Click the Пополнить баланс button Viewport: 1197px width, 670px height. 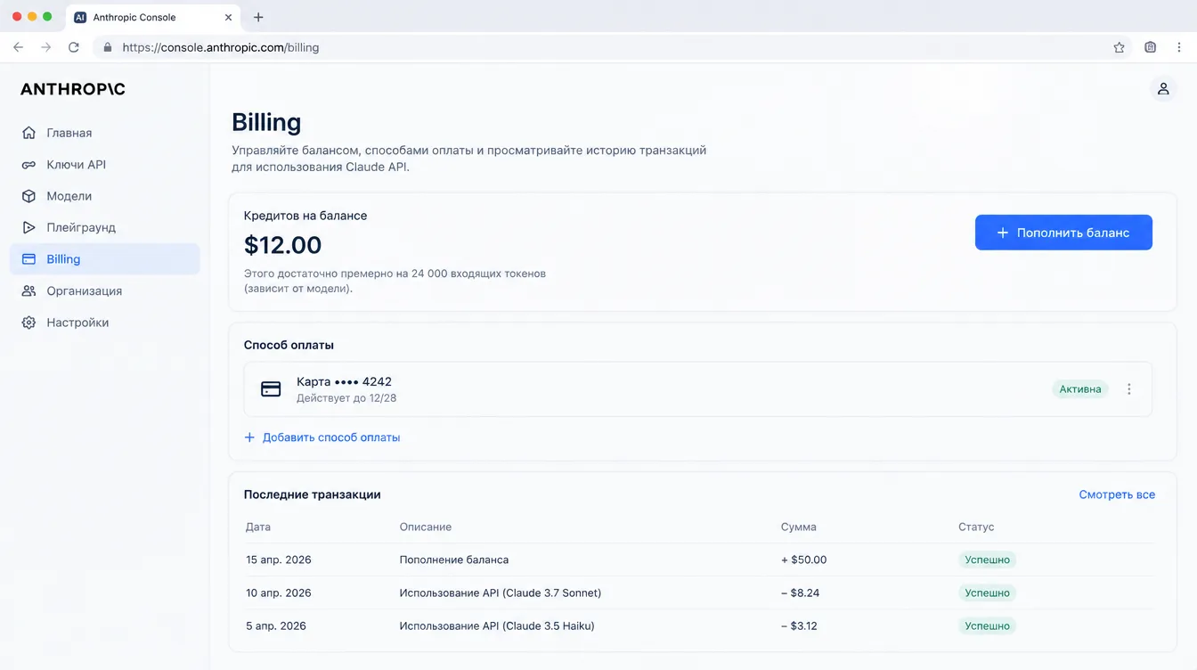pos(1063,233)
